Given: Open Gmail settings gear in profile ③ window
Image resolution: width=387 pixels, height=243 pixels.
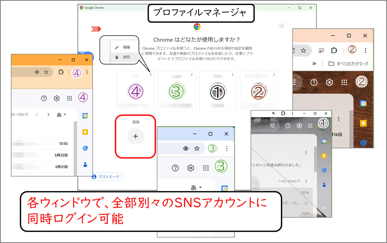Looking at the screenshot, I should [190, 168].
